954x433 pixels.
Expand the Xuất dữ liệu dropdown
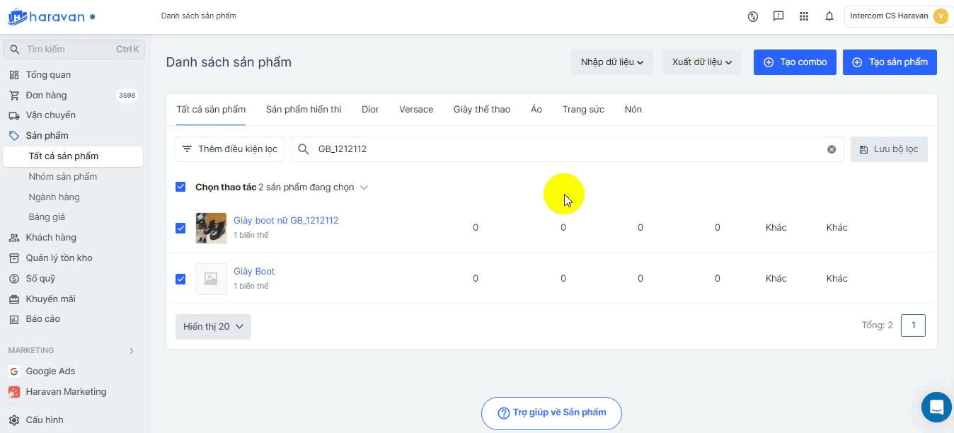point(701,62)
